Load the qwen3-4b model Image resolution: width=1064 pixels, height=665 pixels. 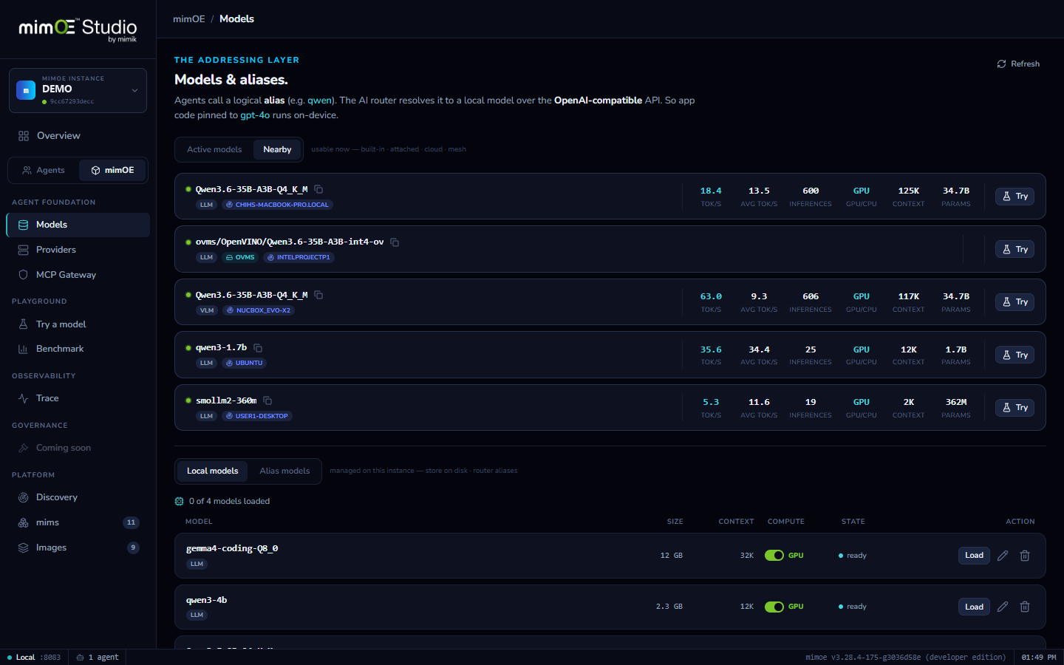pos(974,607)
